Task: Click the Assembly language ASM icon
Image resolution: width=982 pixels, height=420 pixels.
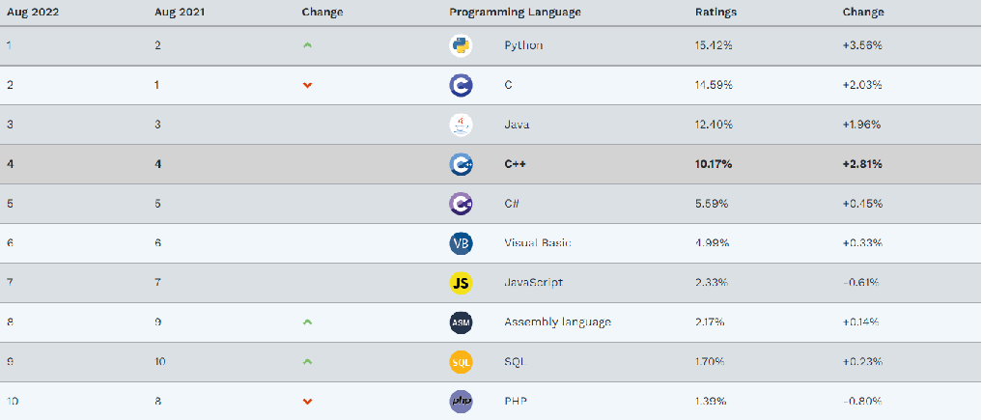Action: point(461,322)
